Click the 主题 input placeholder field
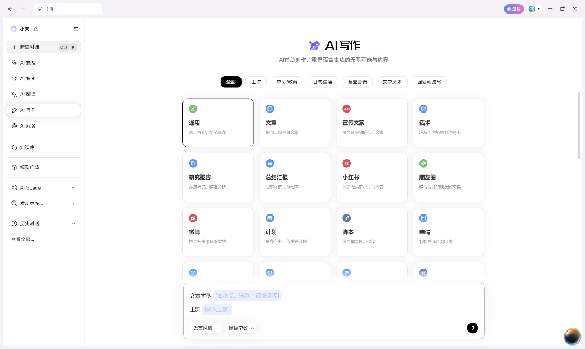This screenshot has height=349, width=585. (217, 310)
